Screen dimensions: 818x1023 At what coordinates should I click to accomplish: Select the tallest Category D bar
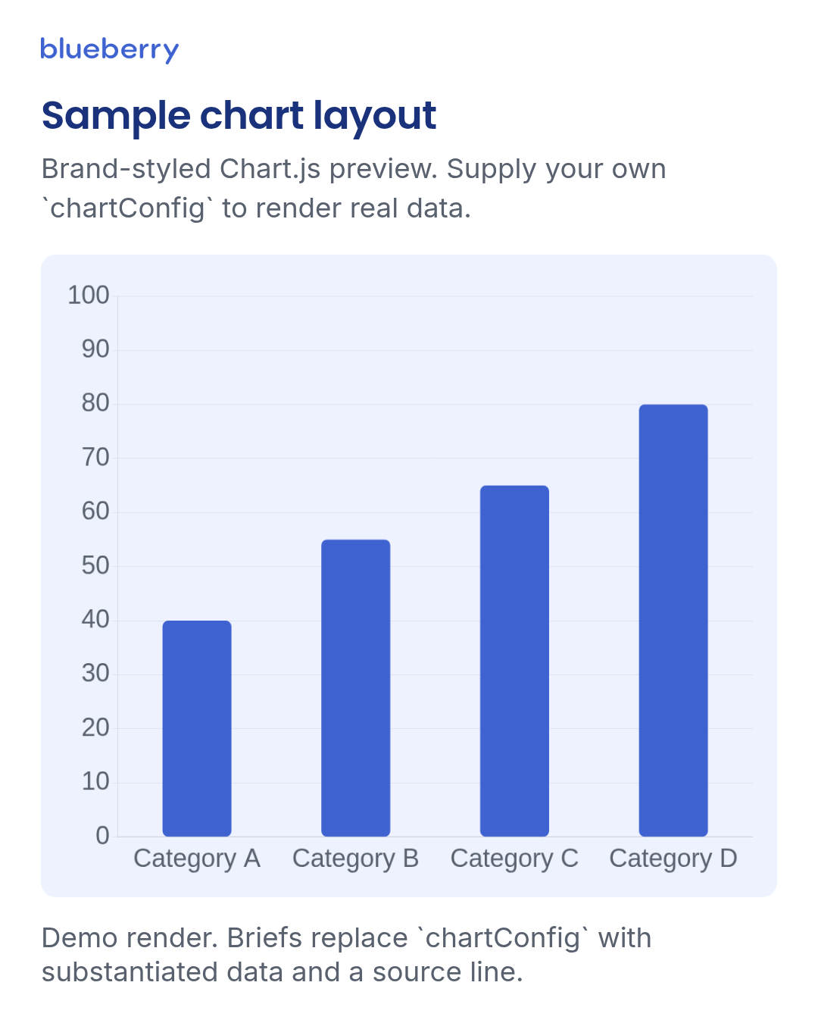(673, 621)
